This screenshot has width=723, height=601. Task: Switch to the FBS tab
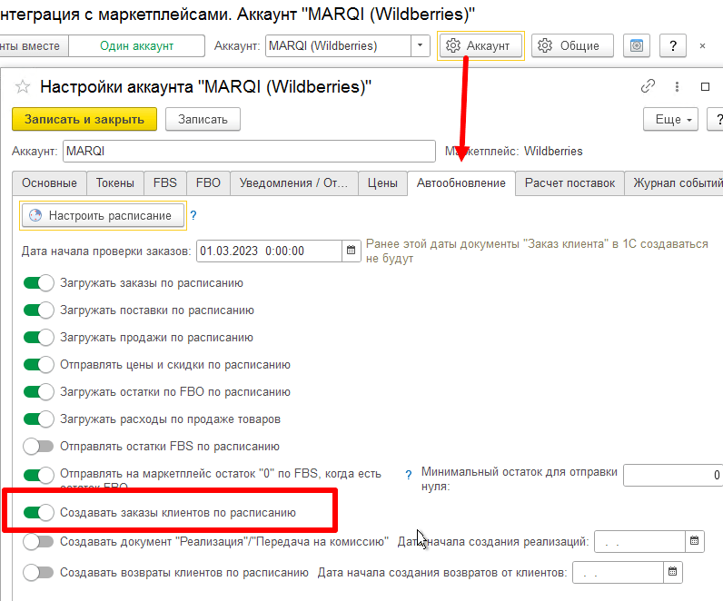tap(164, 182)
